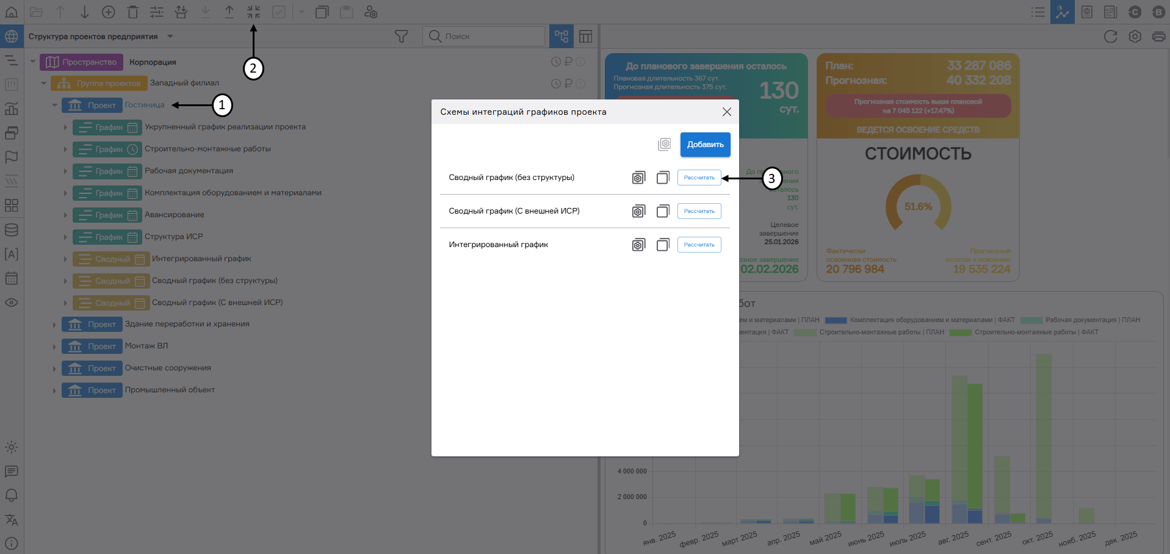Click the add plus-circle icon in toolbar
Image resolution: width=1170 pixels, height=554 pixels.
(108, 12)
